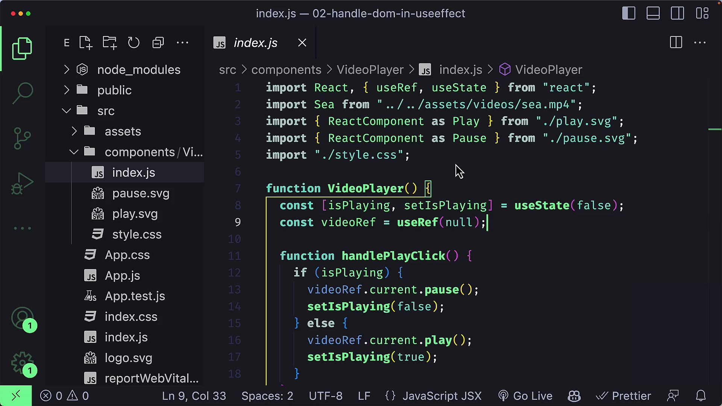Click the Prettier status item
This screenshot has width=722, height=406.
pos(623,395)
